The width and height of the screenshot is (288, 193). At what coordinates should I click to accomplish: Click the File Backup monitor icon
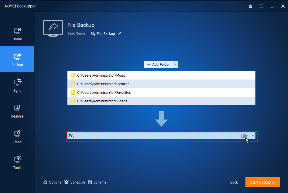click(53, 29)
